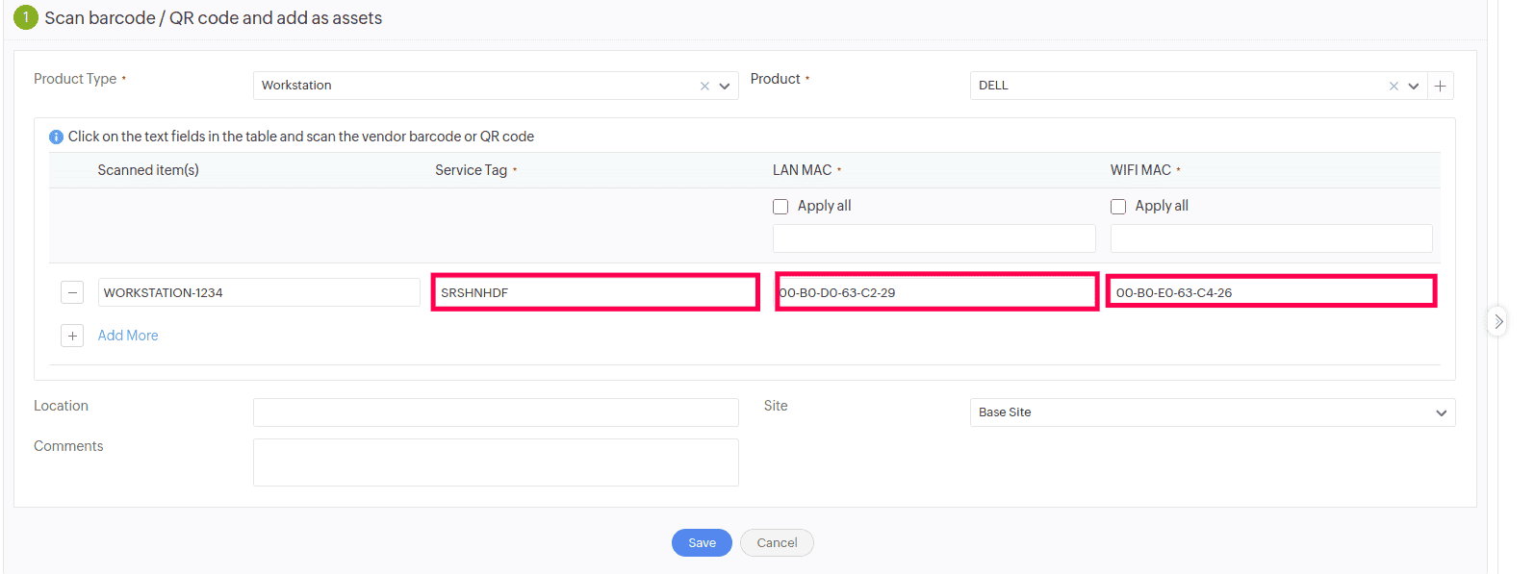The height and width of the screenshot is (574, 1535).
Task: Click the green step 1 badge
Action: (26, 17)
